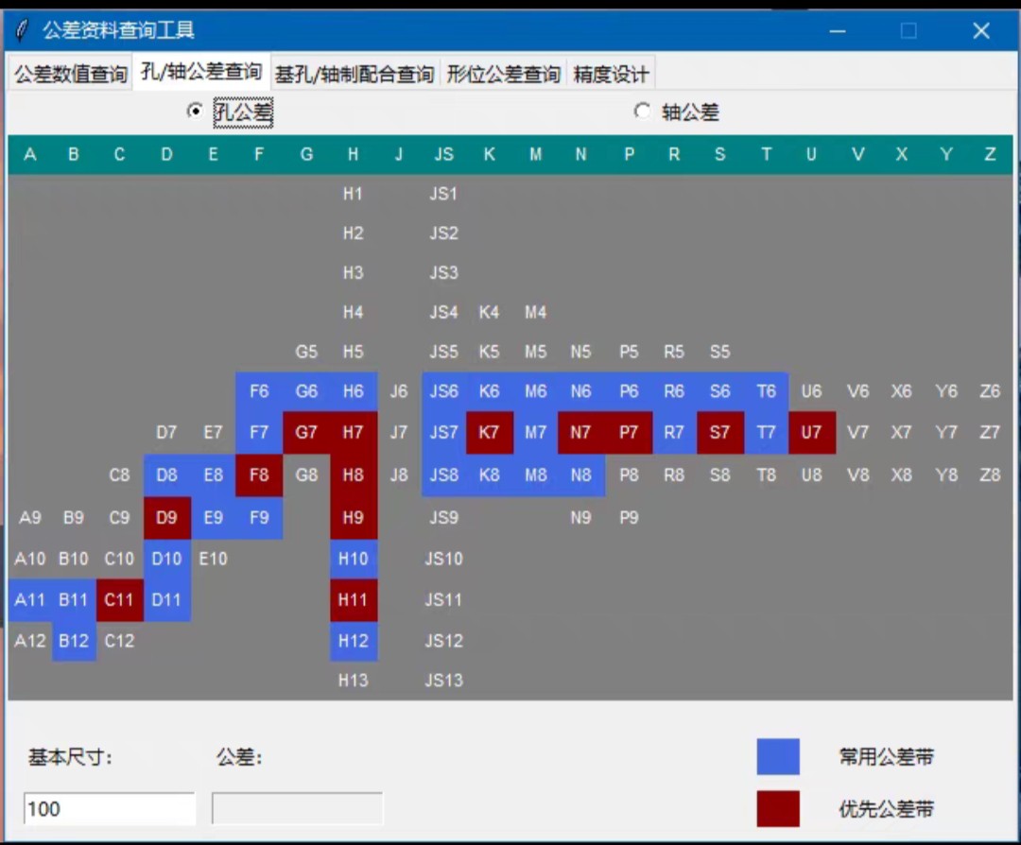Select tolerance zone V7
The height and width of the screenshot is (845, 1021).
coord(858,432)
